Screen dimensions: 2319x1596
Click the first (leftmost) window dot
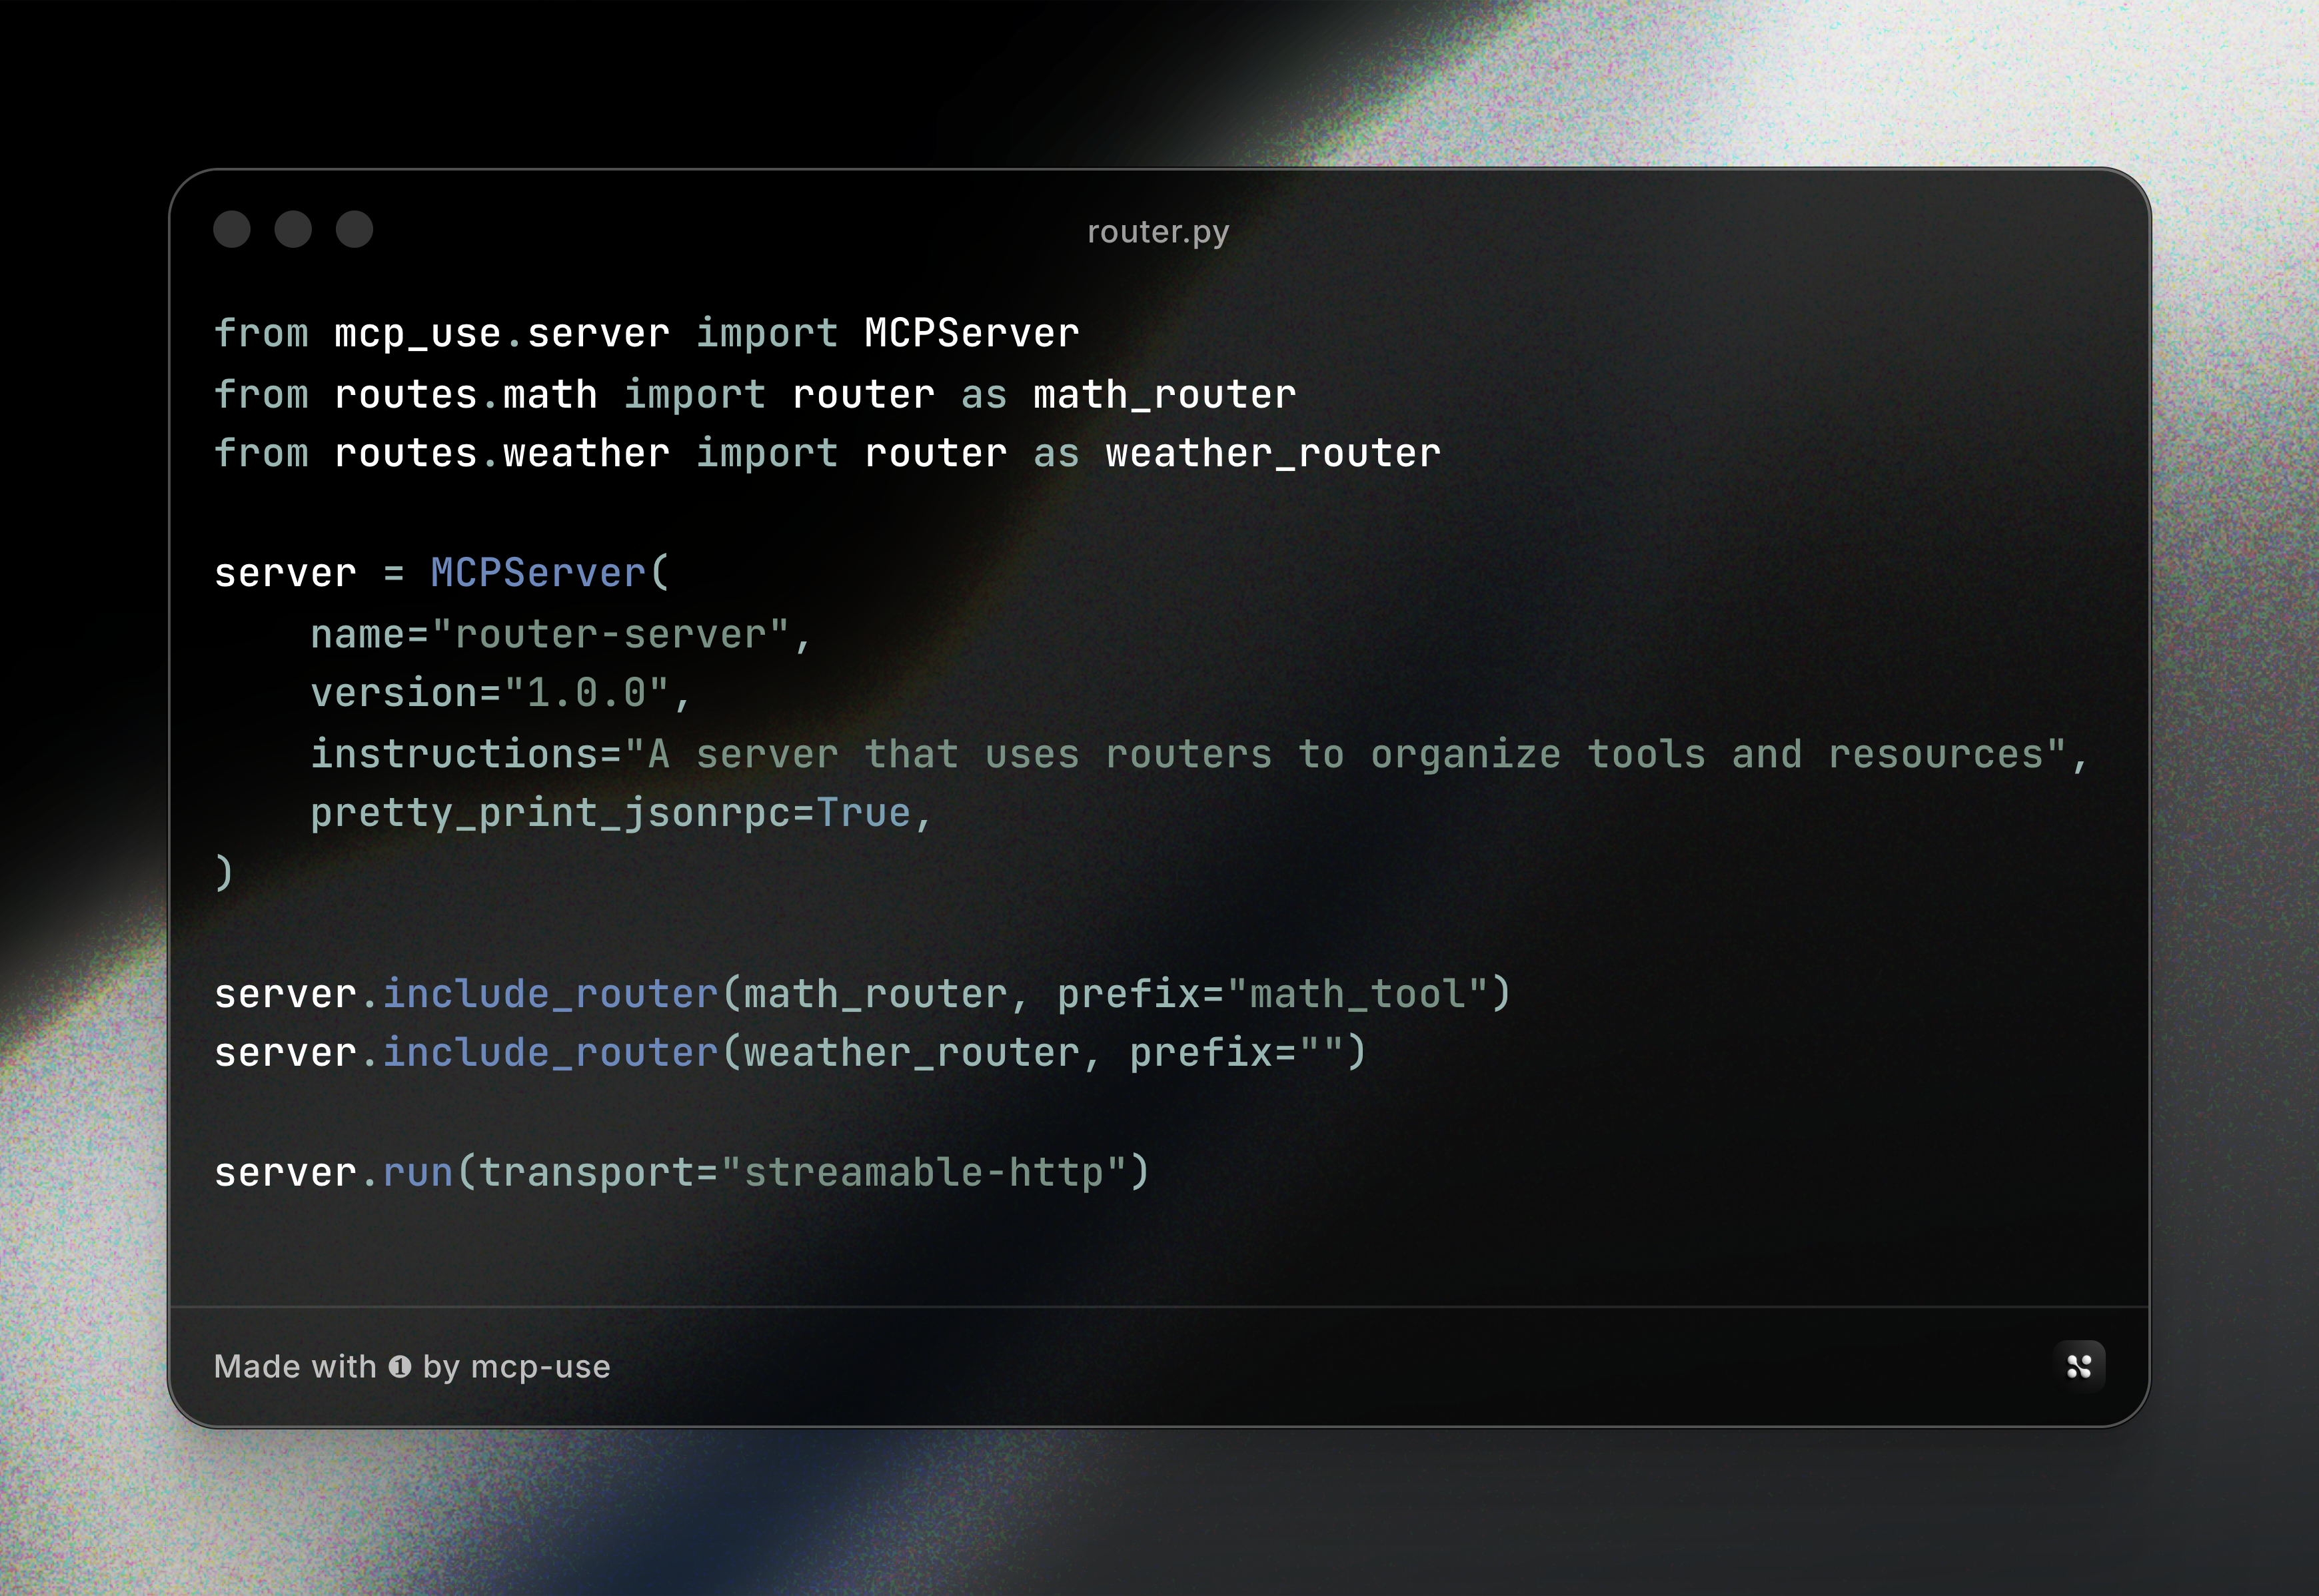tap(232, 229)
